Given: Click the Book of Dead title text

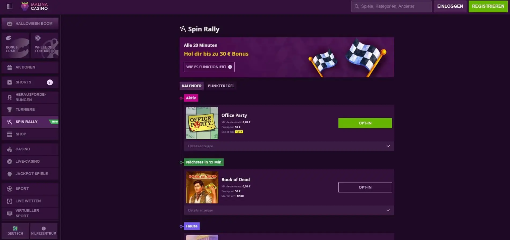Looking at the screenshot, I should click(x=235, y=180).
